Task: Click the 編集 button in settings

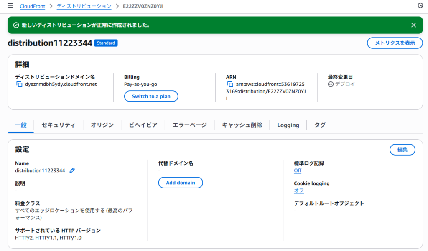Action: (x=402, y=150)
